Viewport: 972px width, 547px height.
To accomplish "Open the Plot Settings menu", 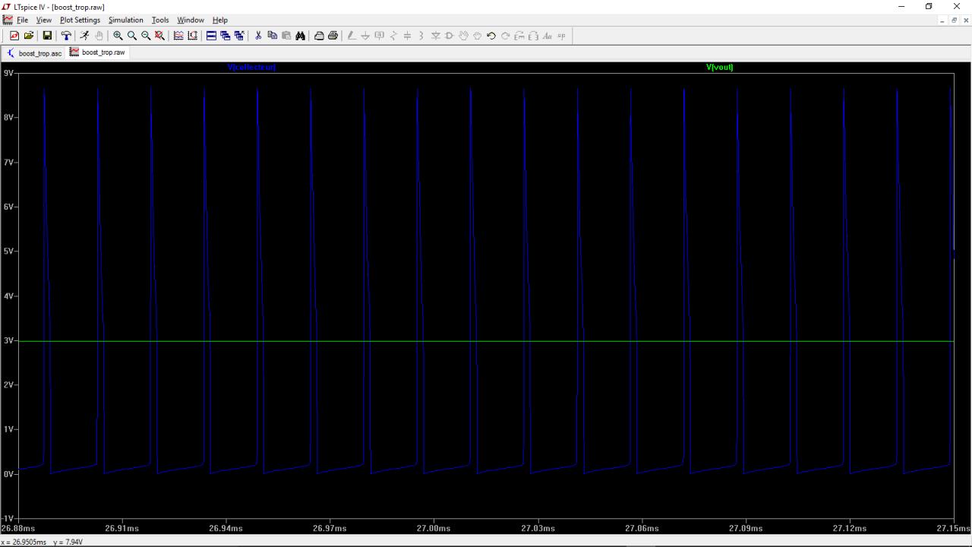I will point(80,20).
